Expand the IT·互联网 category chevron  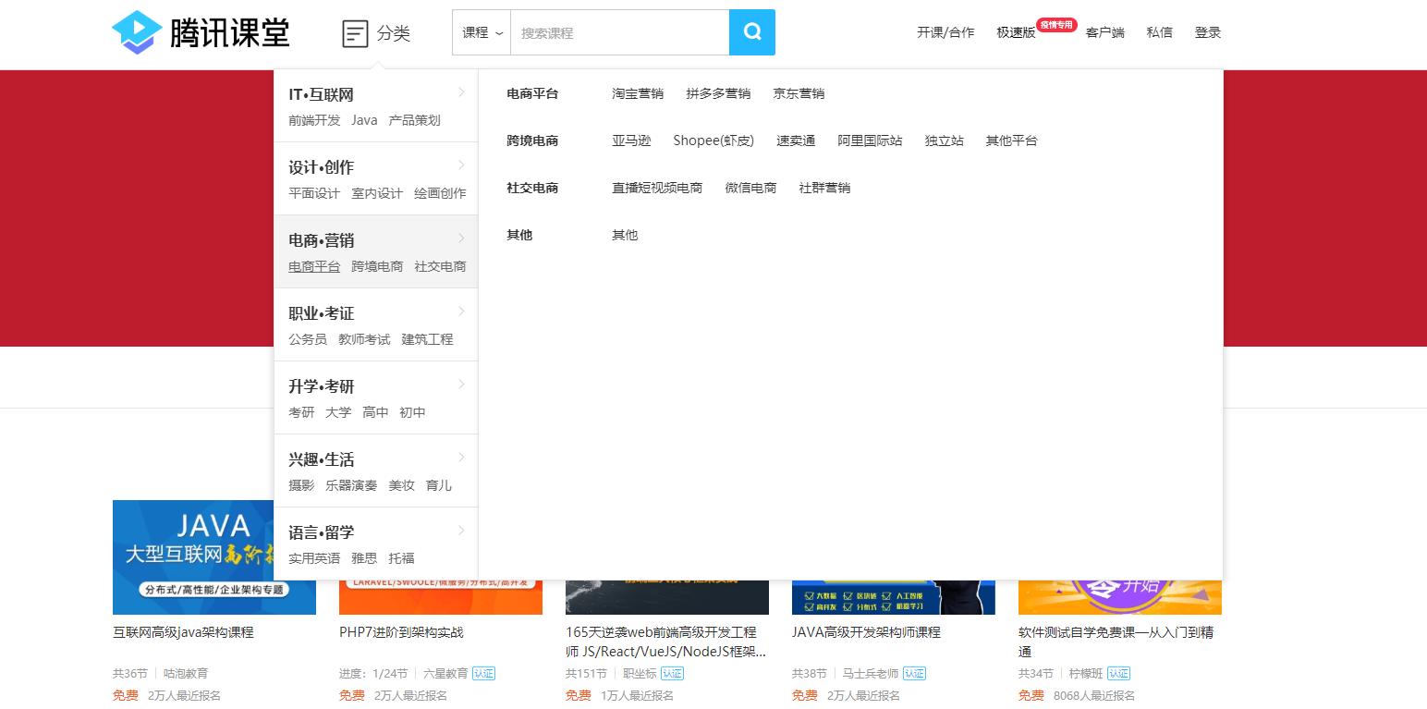click(462, 92)
